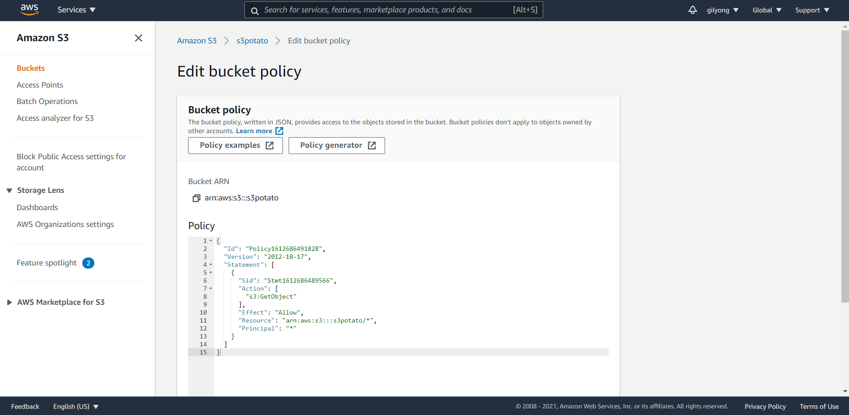Image resolution: width=849 pixels, height=415 pixels.
Task: Click the Policy examples button
Action: 235,146
